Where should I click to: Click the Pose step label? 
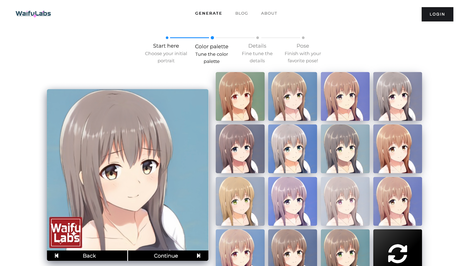tap(303, 46)
